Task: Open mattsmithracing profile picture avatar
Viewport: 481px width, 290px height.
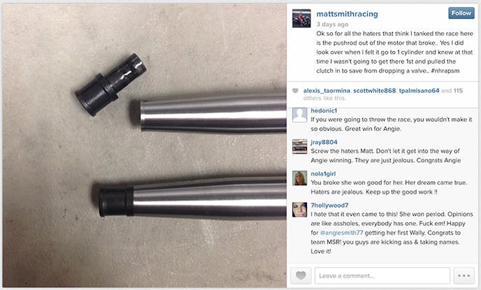Action: 301,18
